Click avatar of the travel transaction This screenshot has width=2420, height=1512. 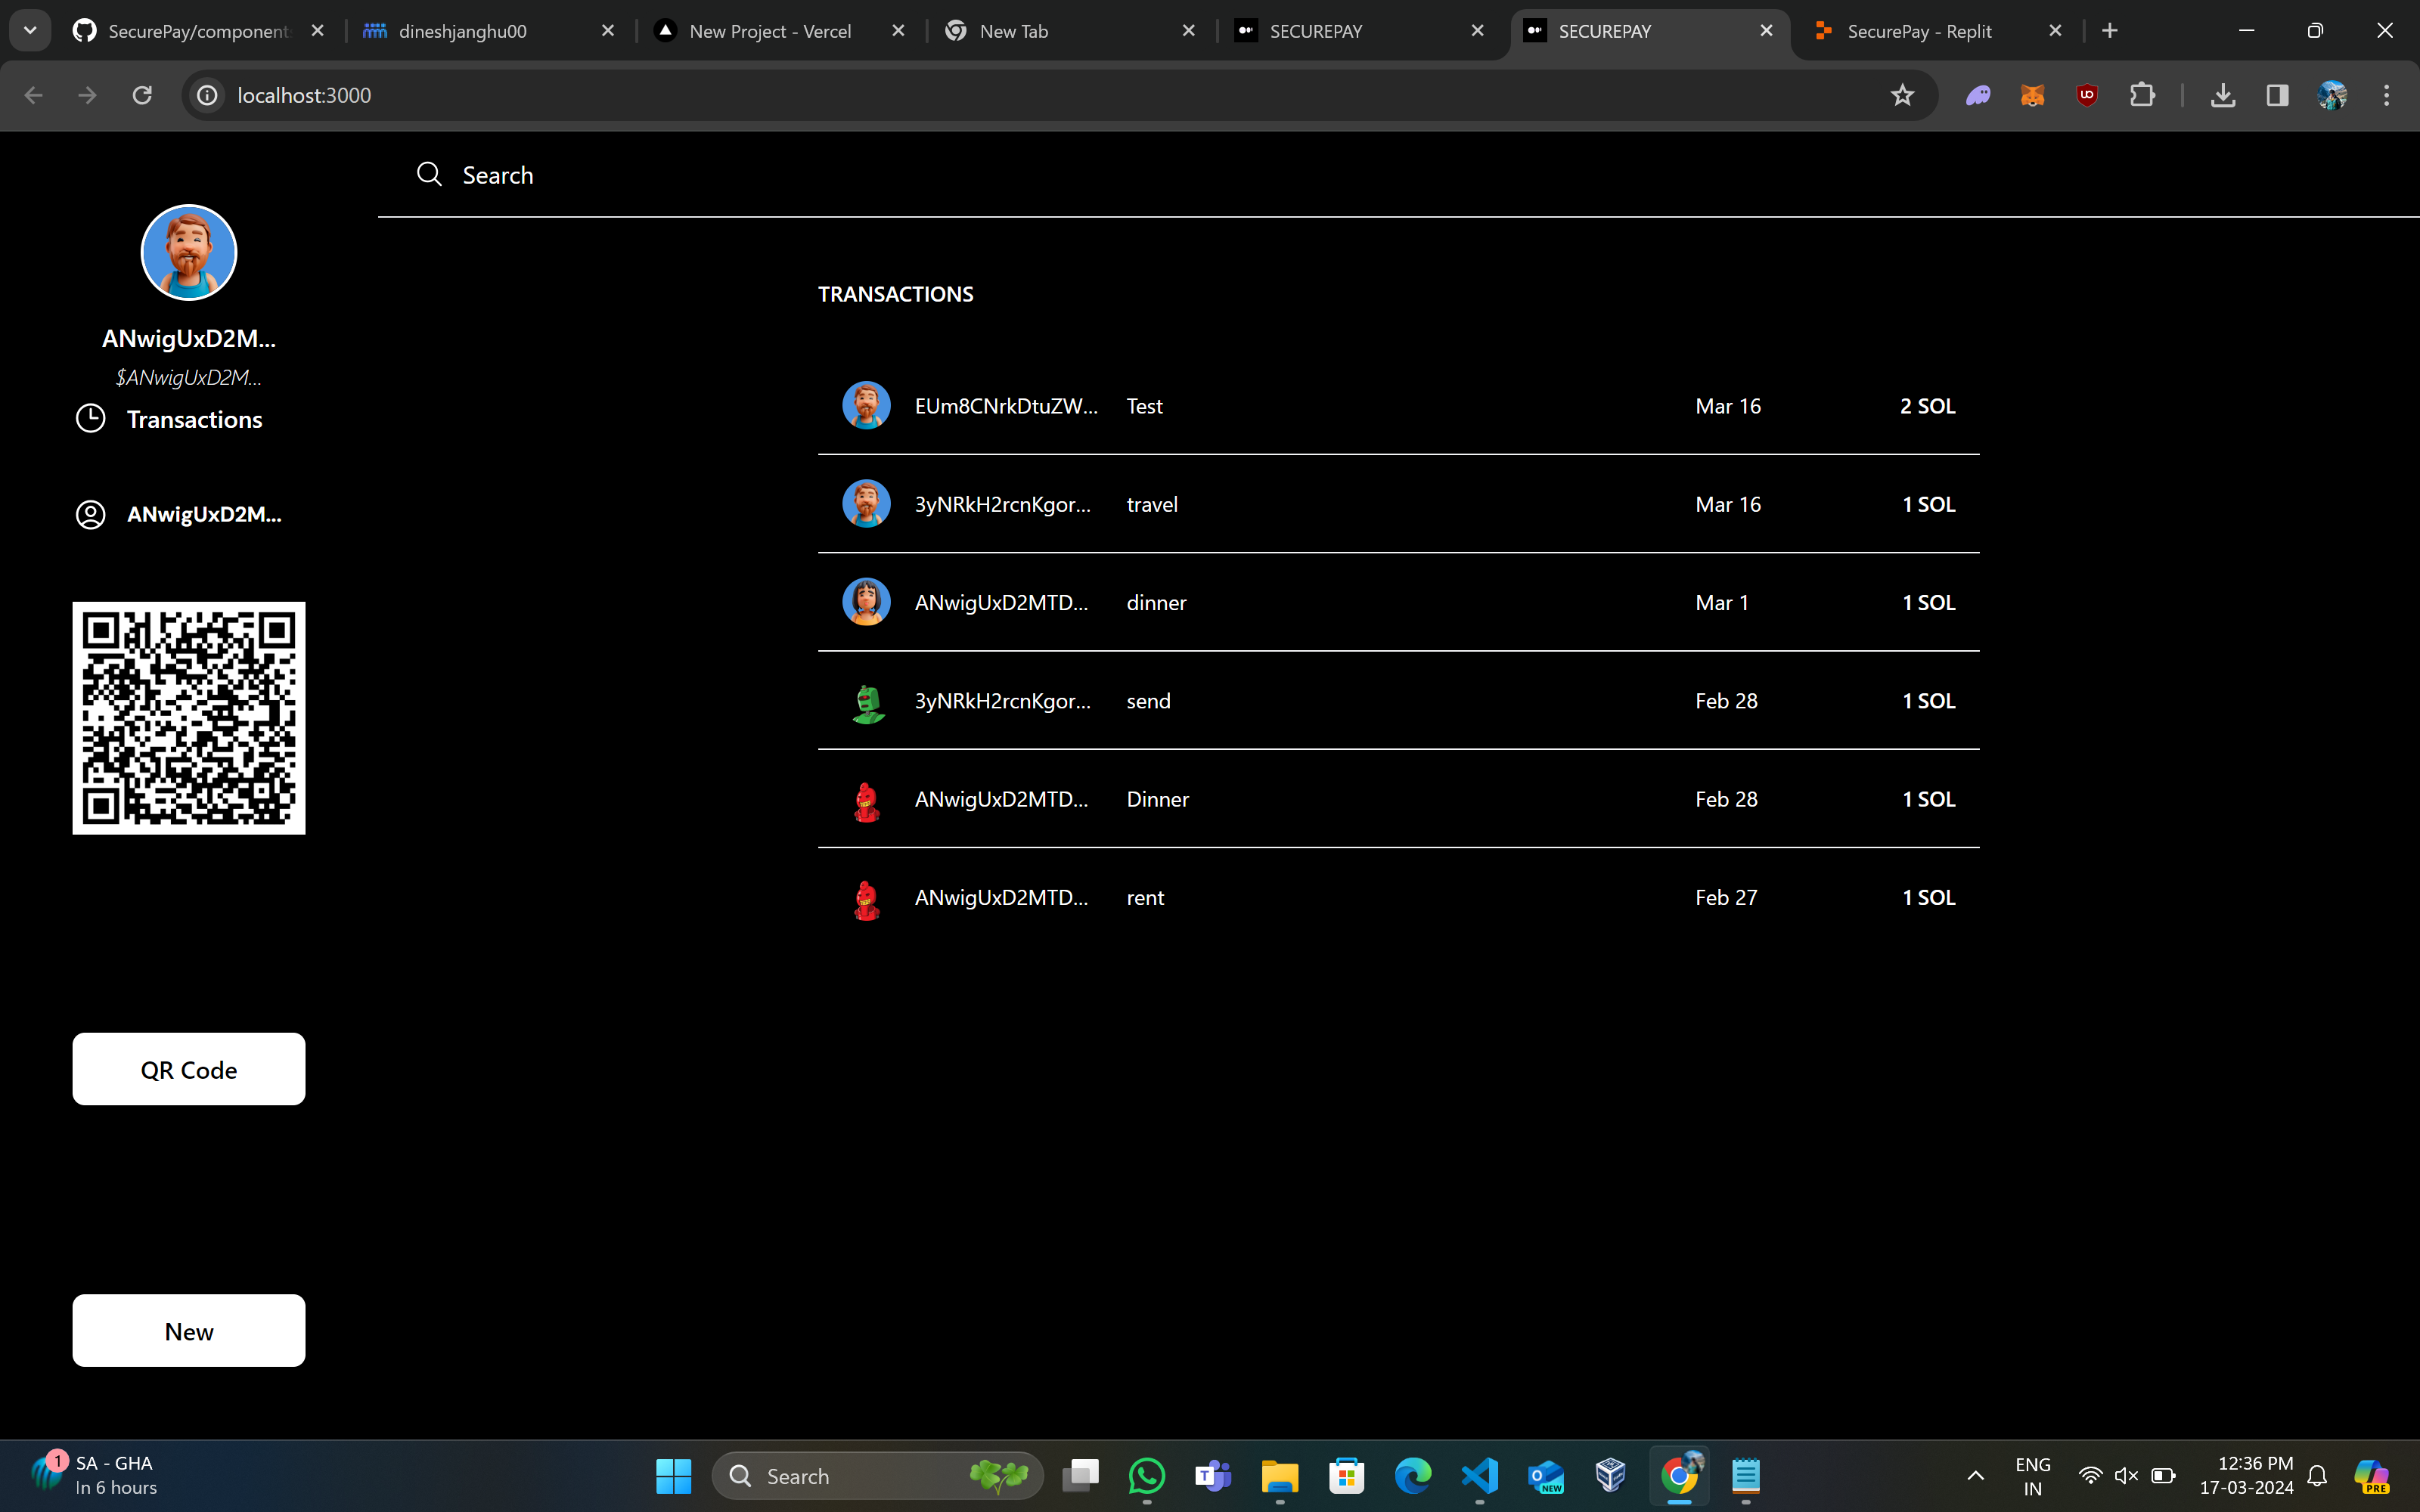click(866, 503)
